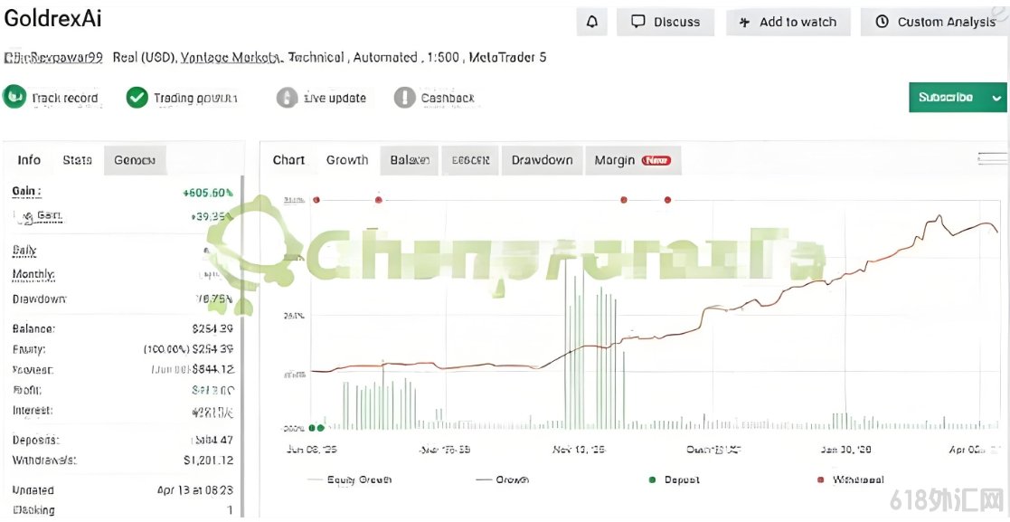Expand the Subscribe dropdown arrow
1010x522 pixels.
click(997, 98)
